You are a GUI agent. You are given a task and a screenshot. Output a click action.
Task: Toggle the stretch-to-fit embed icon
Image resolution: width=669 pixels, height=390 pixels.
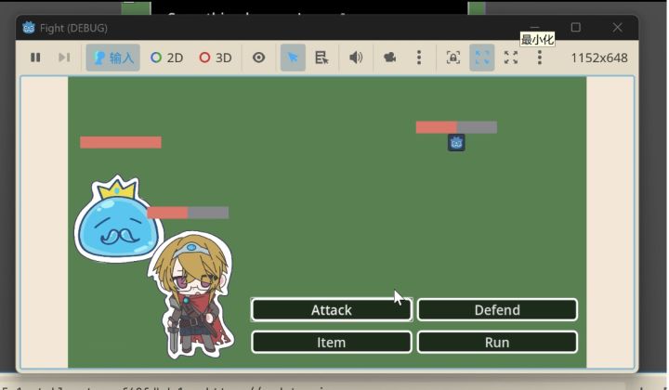pyautogui.click(x=482, y=58)
